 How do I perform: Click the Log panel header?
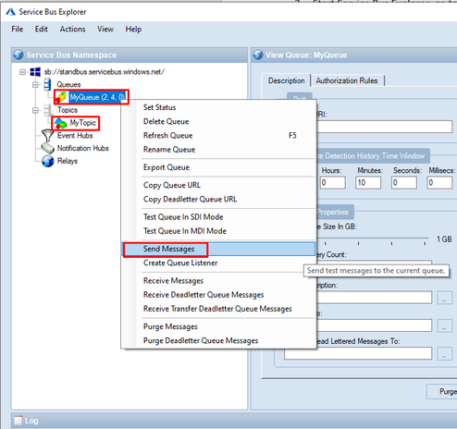click(234, 421)
